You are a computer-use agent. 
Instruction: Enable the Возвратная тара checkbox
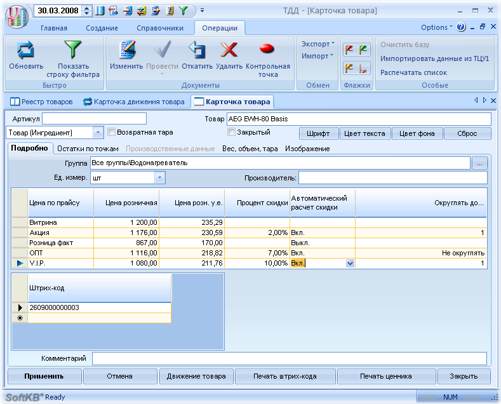pos(112,133)
